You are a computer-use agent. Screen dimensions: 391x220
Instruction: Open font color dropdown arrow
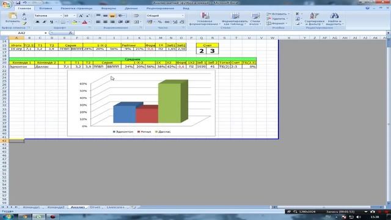click(89, 22)
